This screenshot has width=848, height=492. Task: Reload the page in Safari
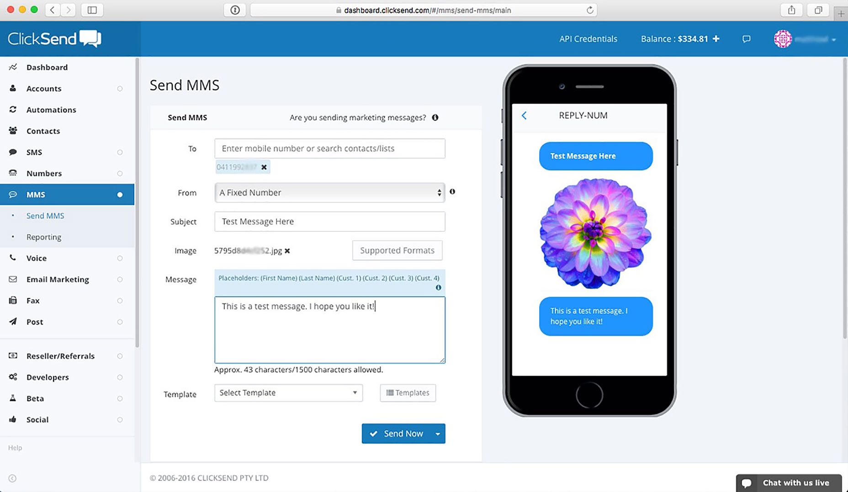point(590,10)
